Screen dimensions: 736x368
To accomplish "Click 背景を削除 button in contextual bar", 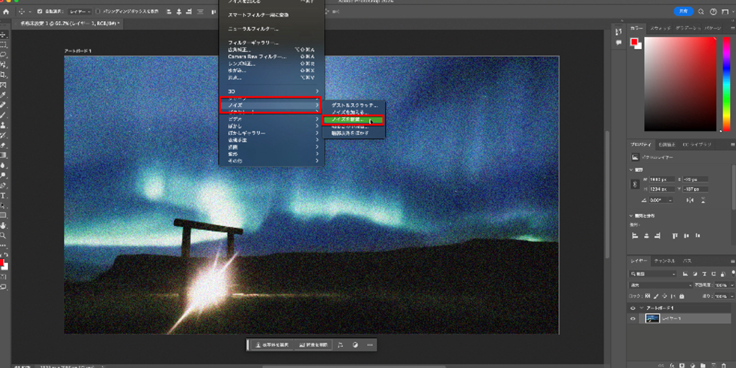I will [x=313, y=345].
